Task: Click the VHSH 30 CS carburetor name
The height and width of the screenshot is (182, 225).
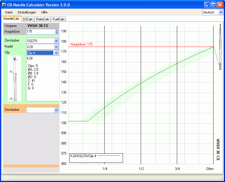Action: (x=38, y=26)
